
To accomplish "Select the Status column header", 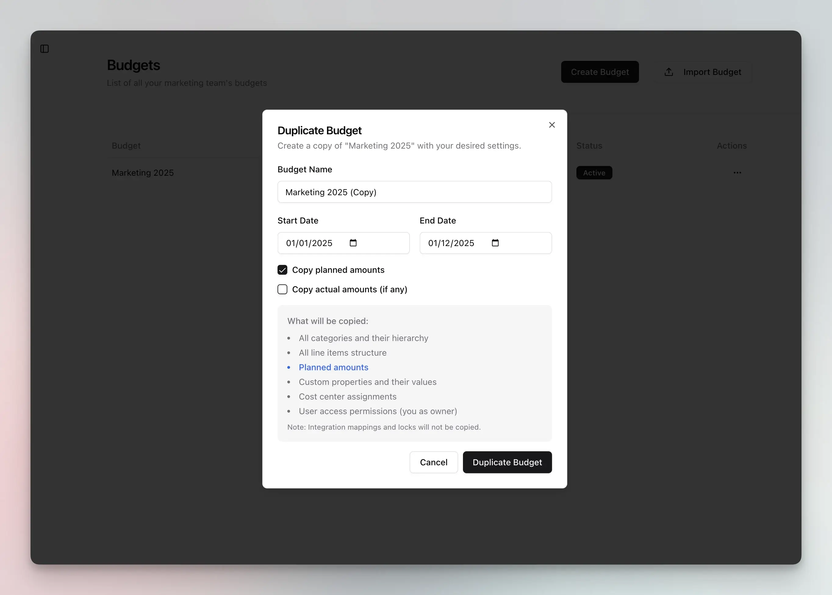I will (x=589, y=145).
